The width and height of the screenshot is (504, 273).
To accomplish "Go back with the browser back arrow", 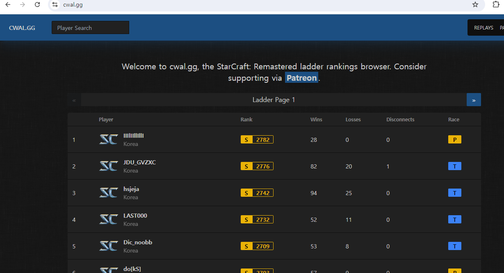I will click(8, 5).
